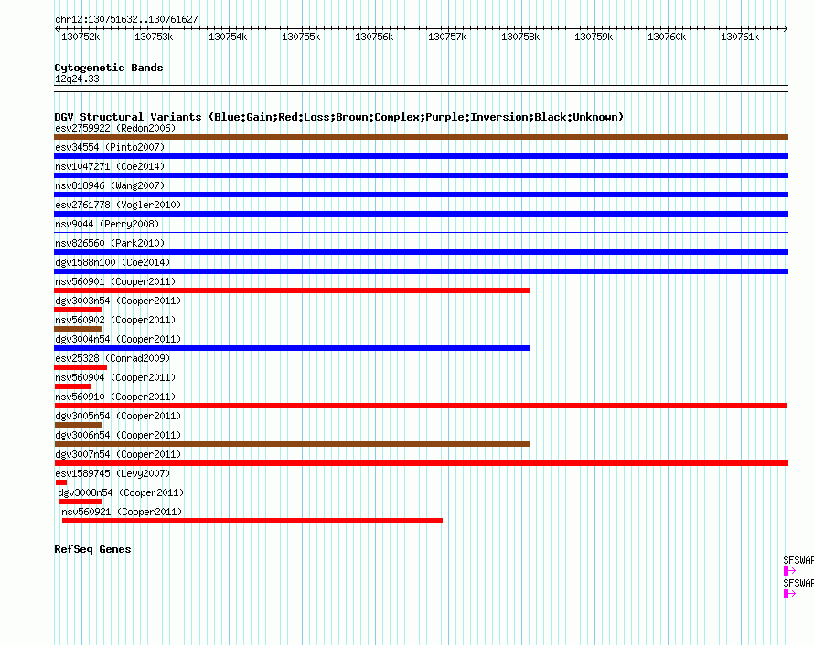The image size is (814, 645).
Task: Click the second SFSWAP gene arrow icon
Action: pyautogui.click(x=789, y=594)
